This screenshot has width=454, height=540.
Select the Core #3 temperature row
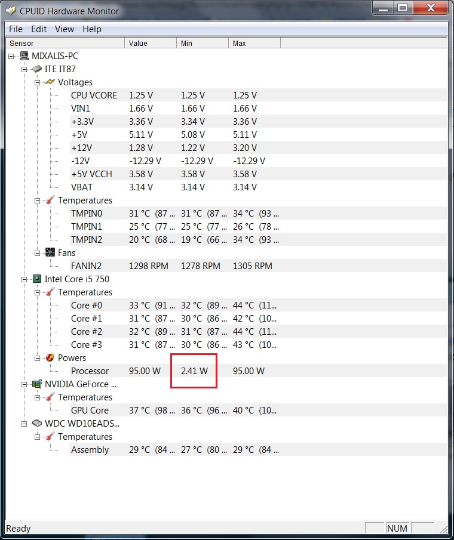point(258,344)
